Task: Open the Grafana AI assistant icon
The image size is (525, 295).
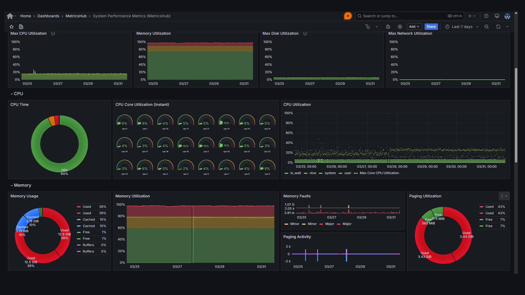Action: tap(348, 16)
